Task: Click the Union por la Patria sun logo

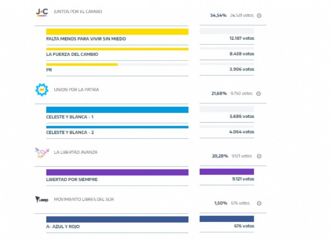Action: 42,90
